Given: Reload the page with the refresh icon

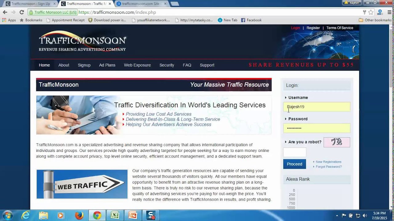Looking at the screenshot, I should point(22,12).
